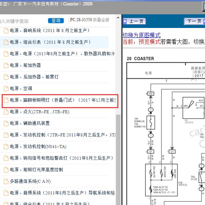The image size is (205, 205).
Task: Click the left list scrollbar thumb
Action: [118, 160]
